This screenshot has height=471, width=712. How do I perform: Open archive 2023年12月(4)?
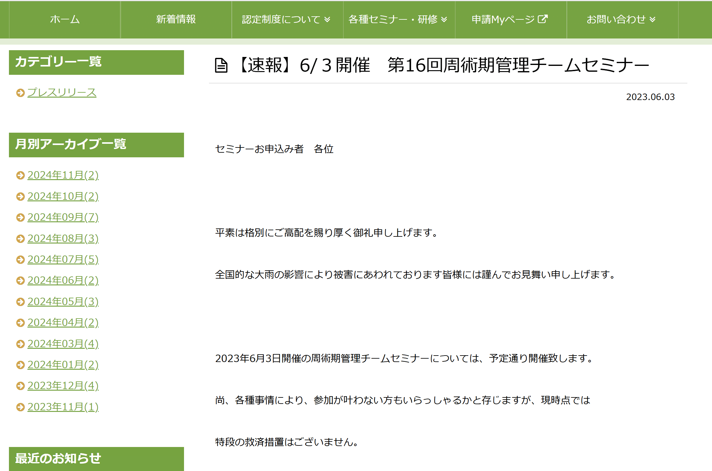(63, 385)
